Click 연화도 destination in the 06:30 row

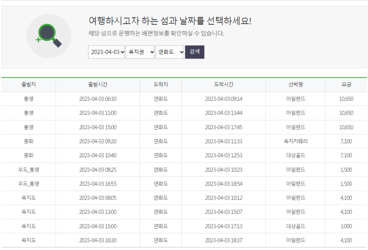(160, 99)
